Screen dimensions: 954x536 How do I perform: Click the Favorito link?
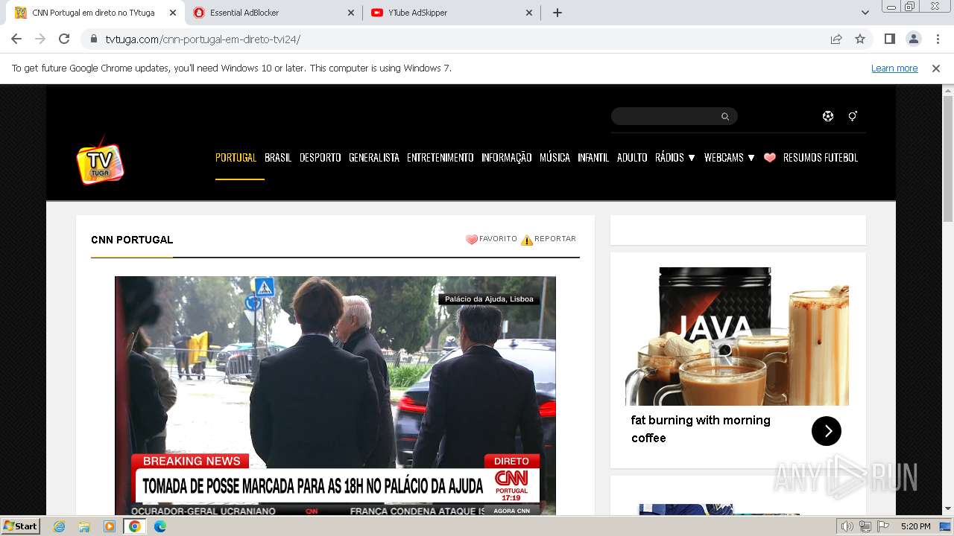[x=498, y=239]
